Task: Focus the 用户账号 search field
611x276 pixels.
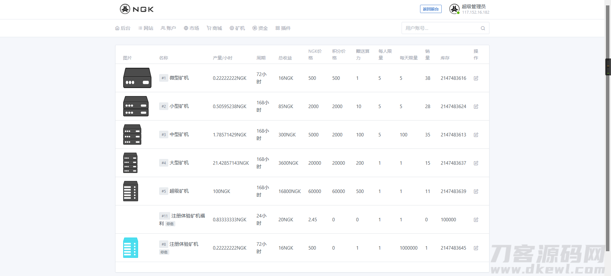Action: point(441,28)
